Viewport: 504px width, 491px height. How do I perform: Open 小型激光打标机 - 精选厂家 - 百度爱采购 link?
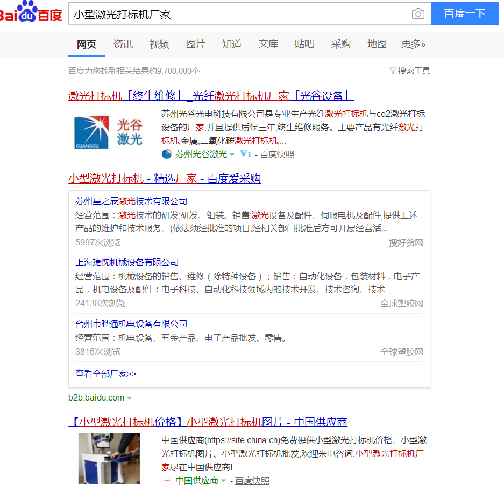click(x=164, y=178)
